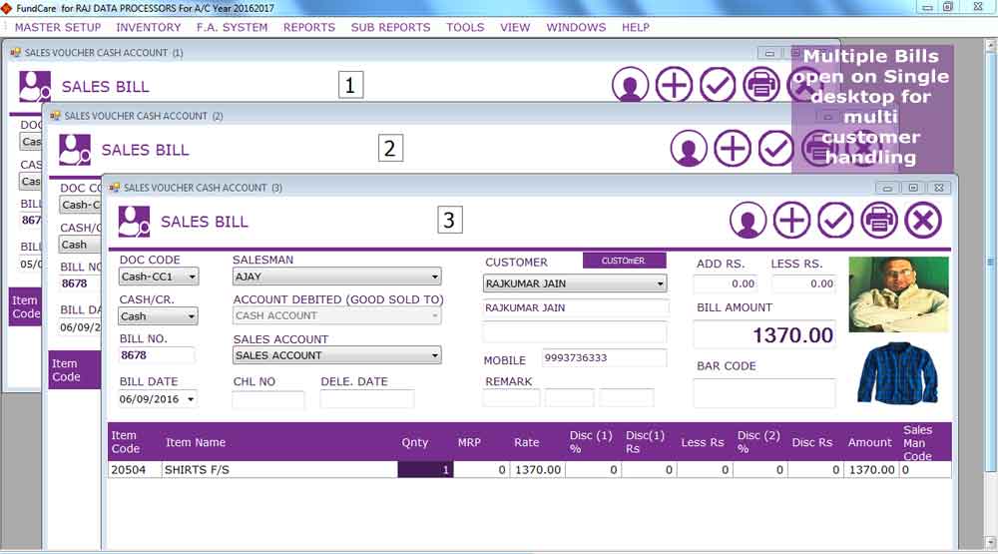Image resolution: width=998 pixels, height=554 pixels.
Task: Click the add (plus) icon in Sales Bill 3
Action: (x=791, y=221)
